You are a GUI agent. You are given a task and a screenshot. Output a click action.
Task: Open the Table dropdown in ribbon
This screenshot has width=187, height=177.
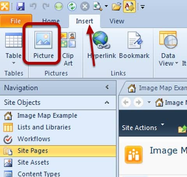tap(14, 49)
